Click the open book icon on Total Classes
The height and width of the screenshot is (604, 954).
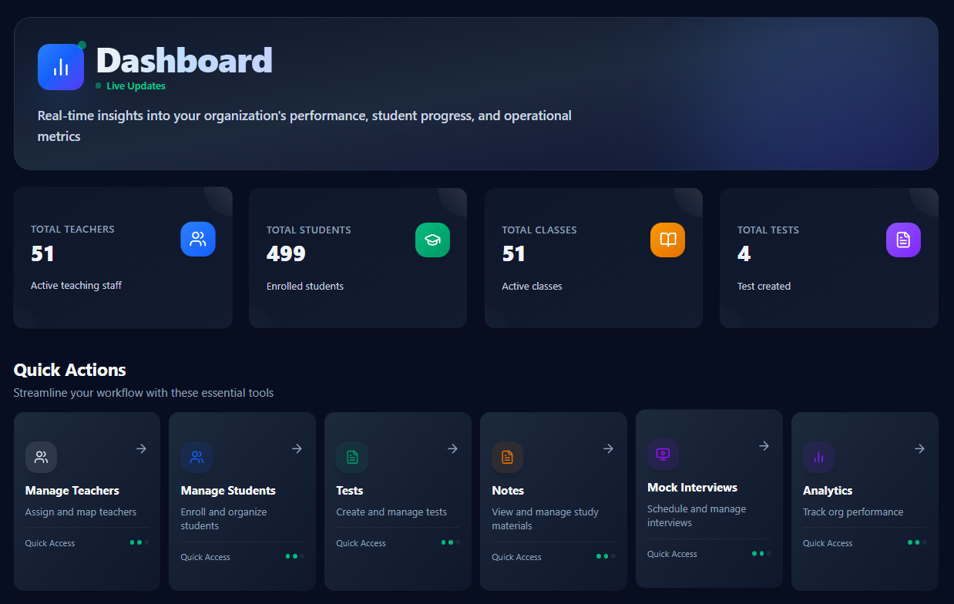[x=667, y=240]
